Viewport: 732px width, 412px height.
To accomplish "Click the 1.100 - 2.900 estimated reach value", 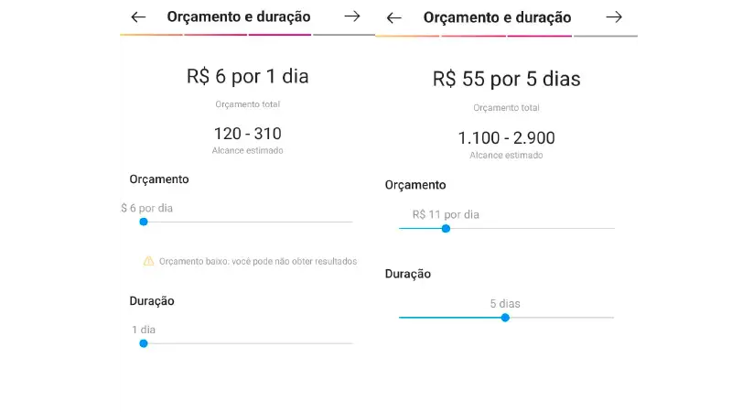I will coord(506,138).
